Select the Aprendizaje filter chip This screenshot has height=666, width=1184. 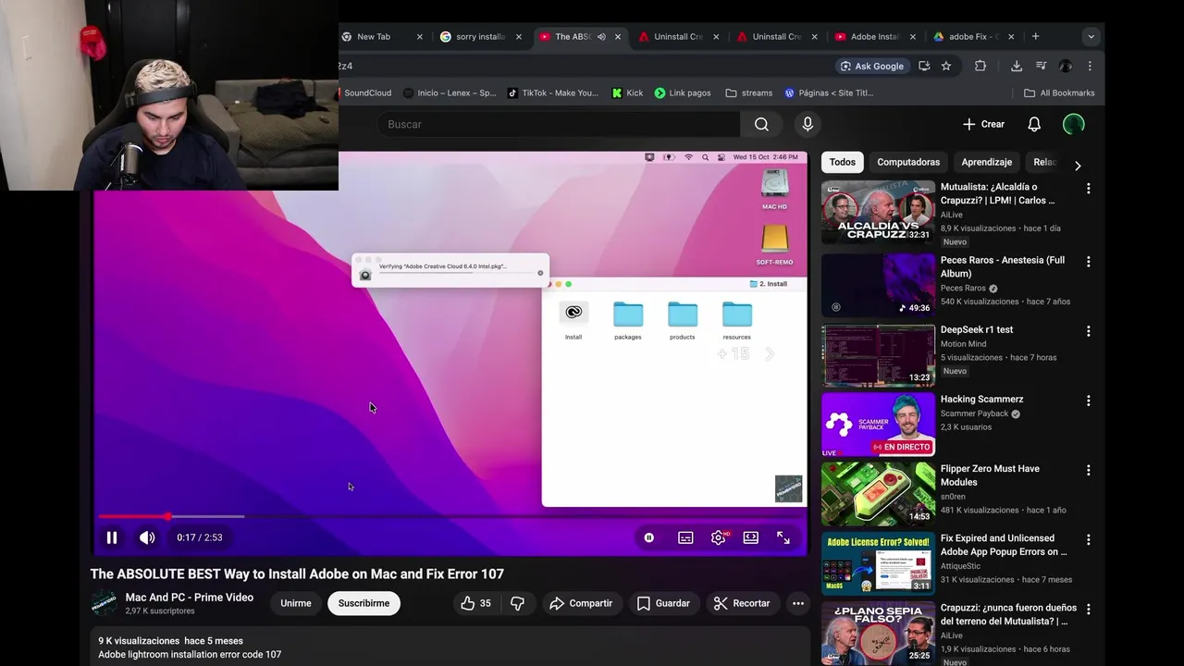pos(987,162)
